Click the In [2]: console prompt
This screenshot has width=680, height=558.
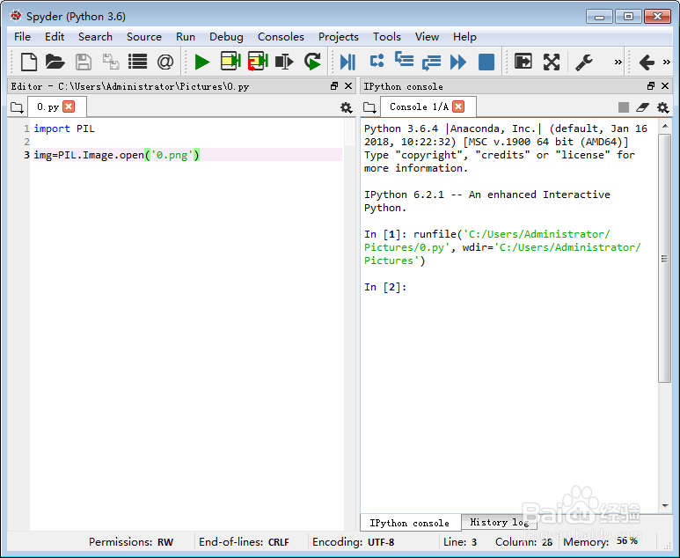[x=385, y=287]
